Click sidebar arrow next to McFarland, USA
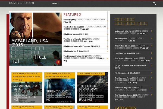Viewport: 163px width, 109px height. tap(152, 31)
